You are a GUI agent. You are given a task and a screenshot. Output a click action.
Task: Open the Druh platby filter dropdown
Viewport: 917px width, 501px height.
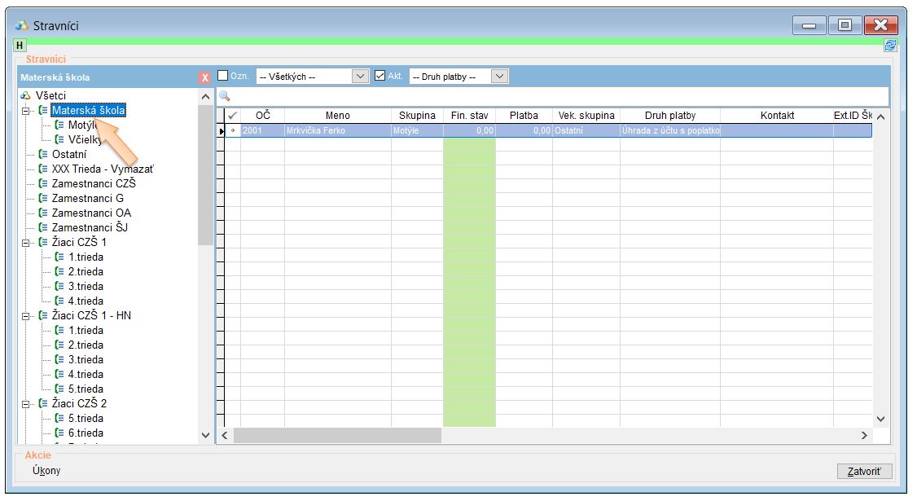coord(500,77)
